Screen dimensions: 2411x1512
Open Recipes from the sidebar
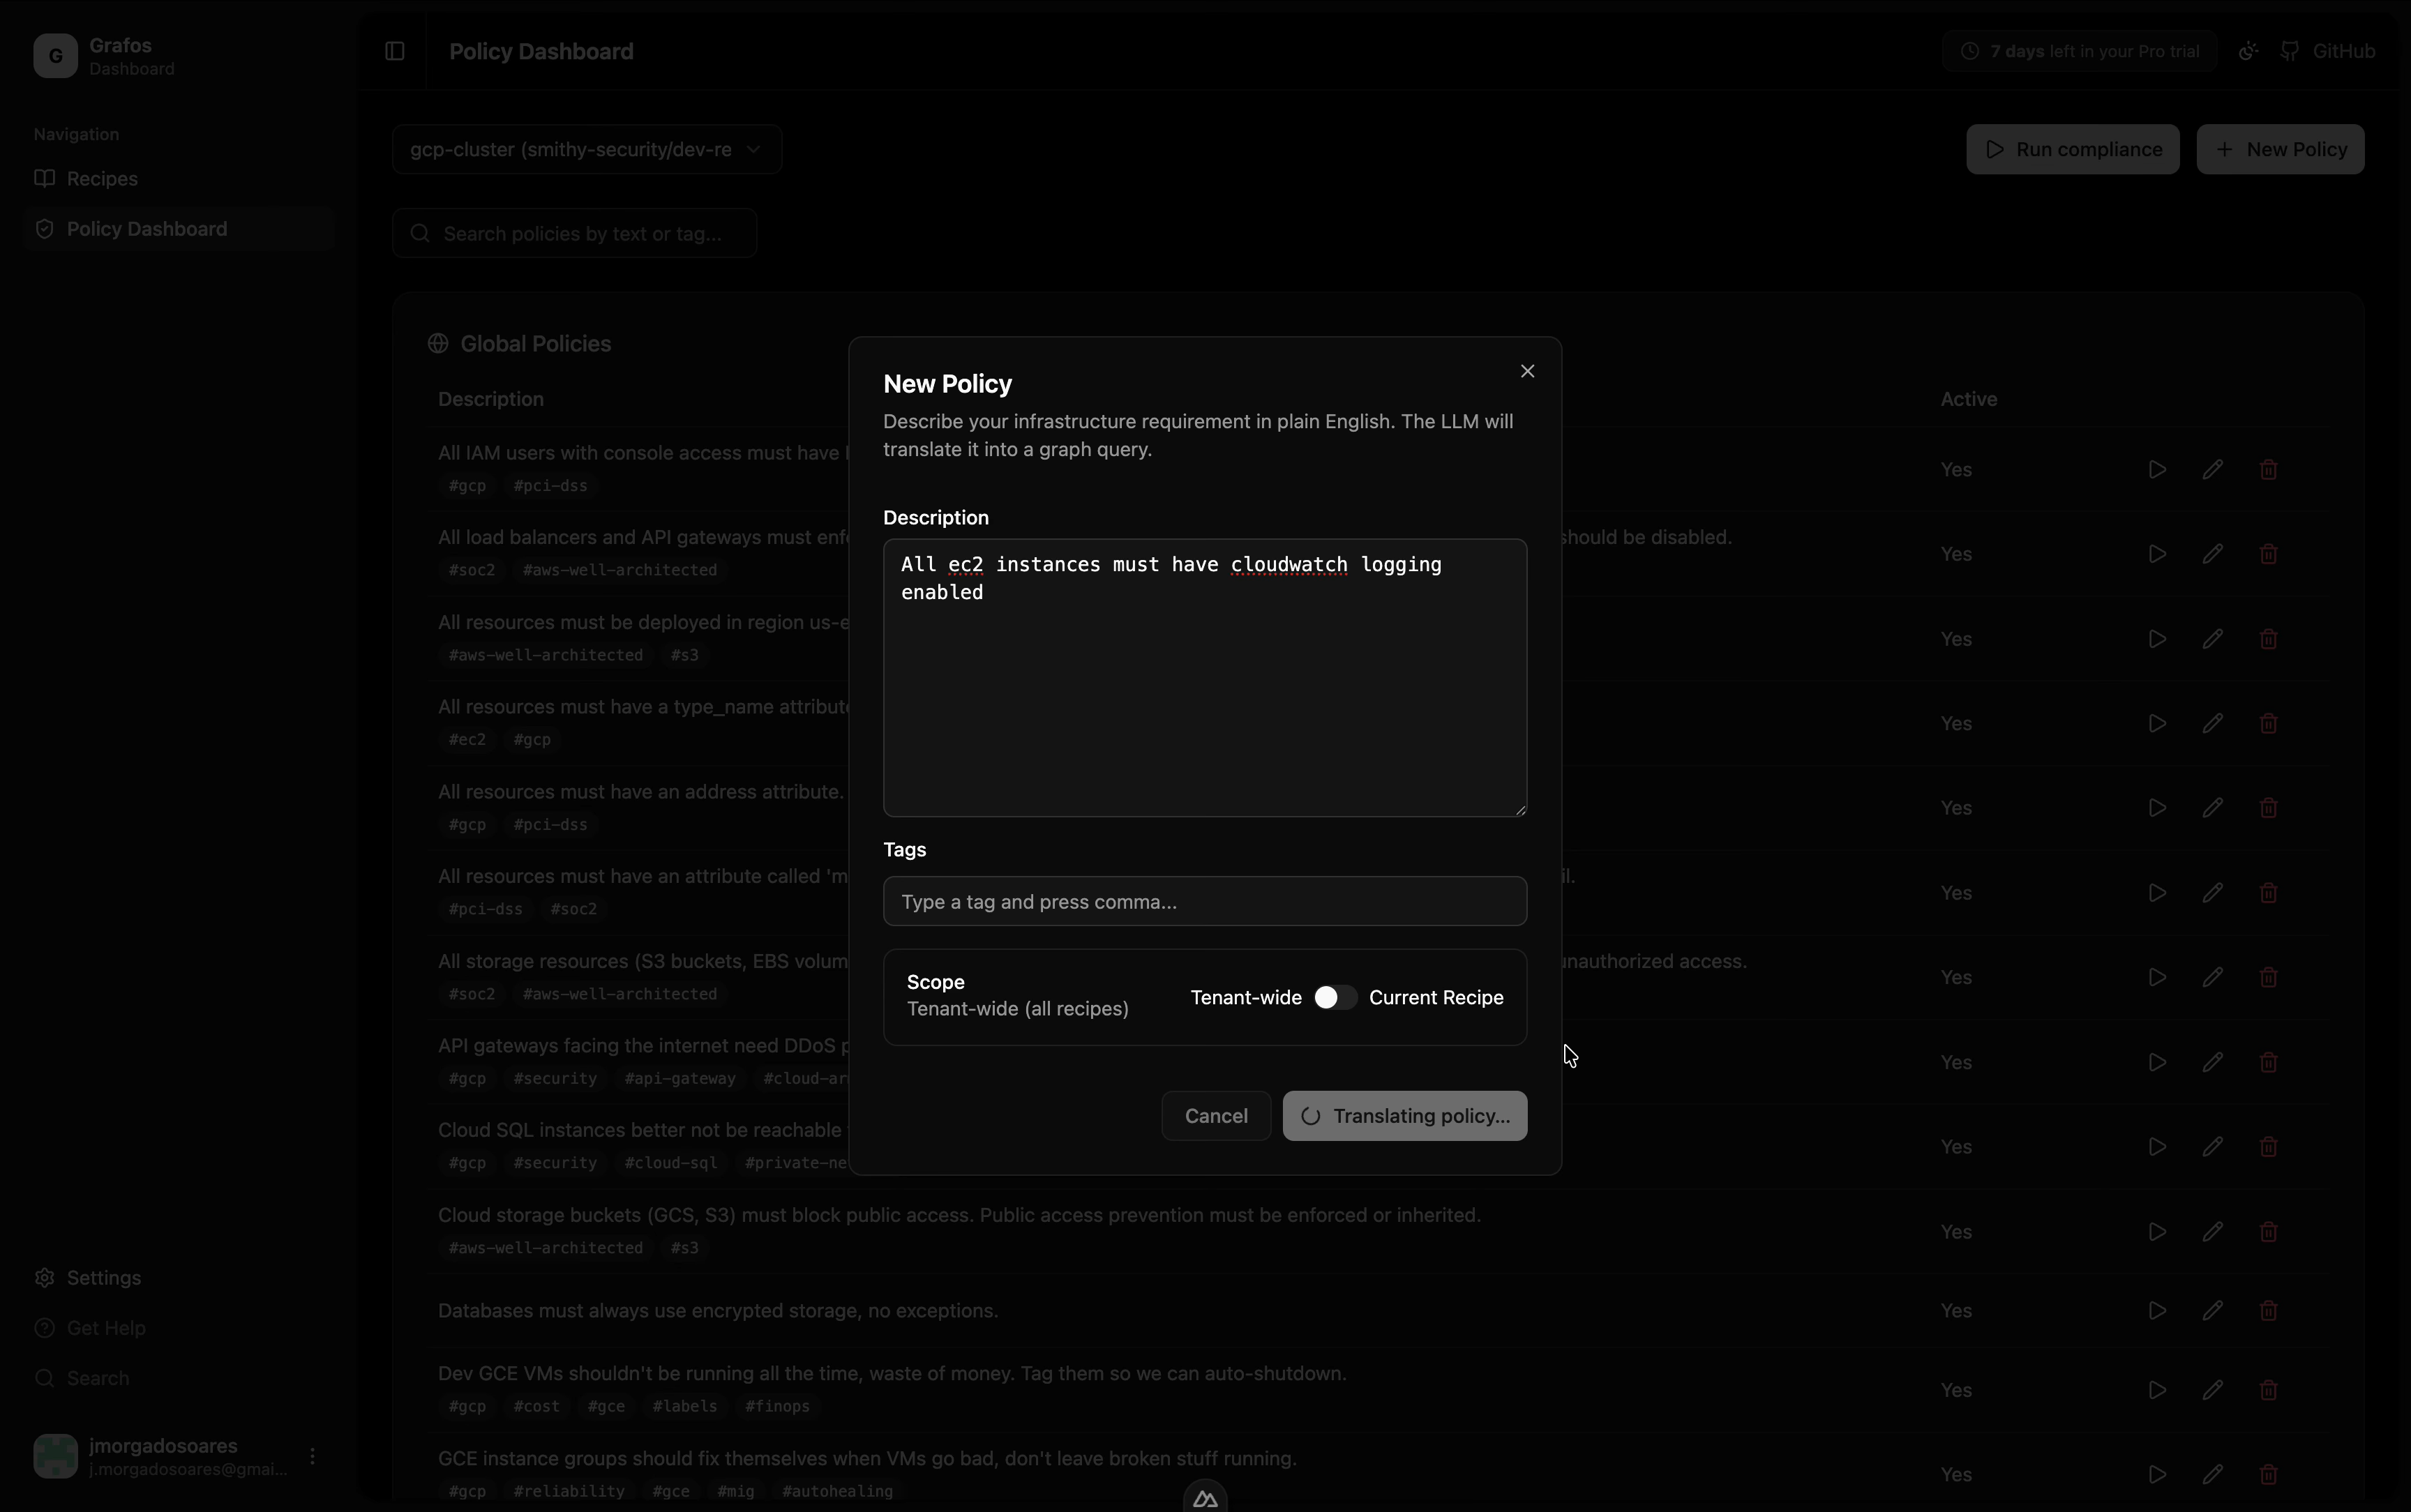coord(102,178)
